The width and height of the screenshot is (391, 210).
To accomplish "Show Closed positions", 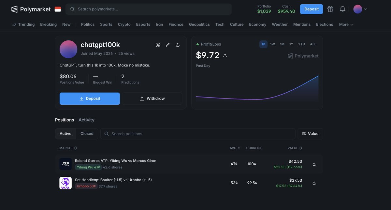I will click(87, 134).
